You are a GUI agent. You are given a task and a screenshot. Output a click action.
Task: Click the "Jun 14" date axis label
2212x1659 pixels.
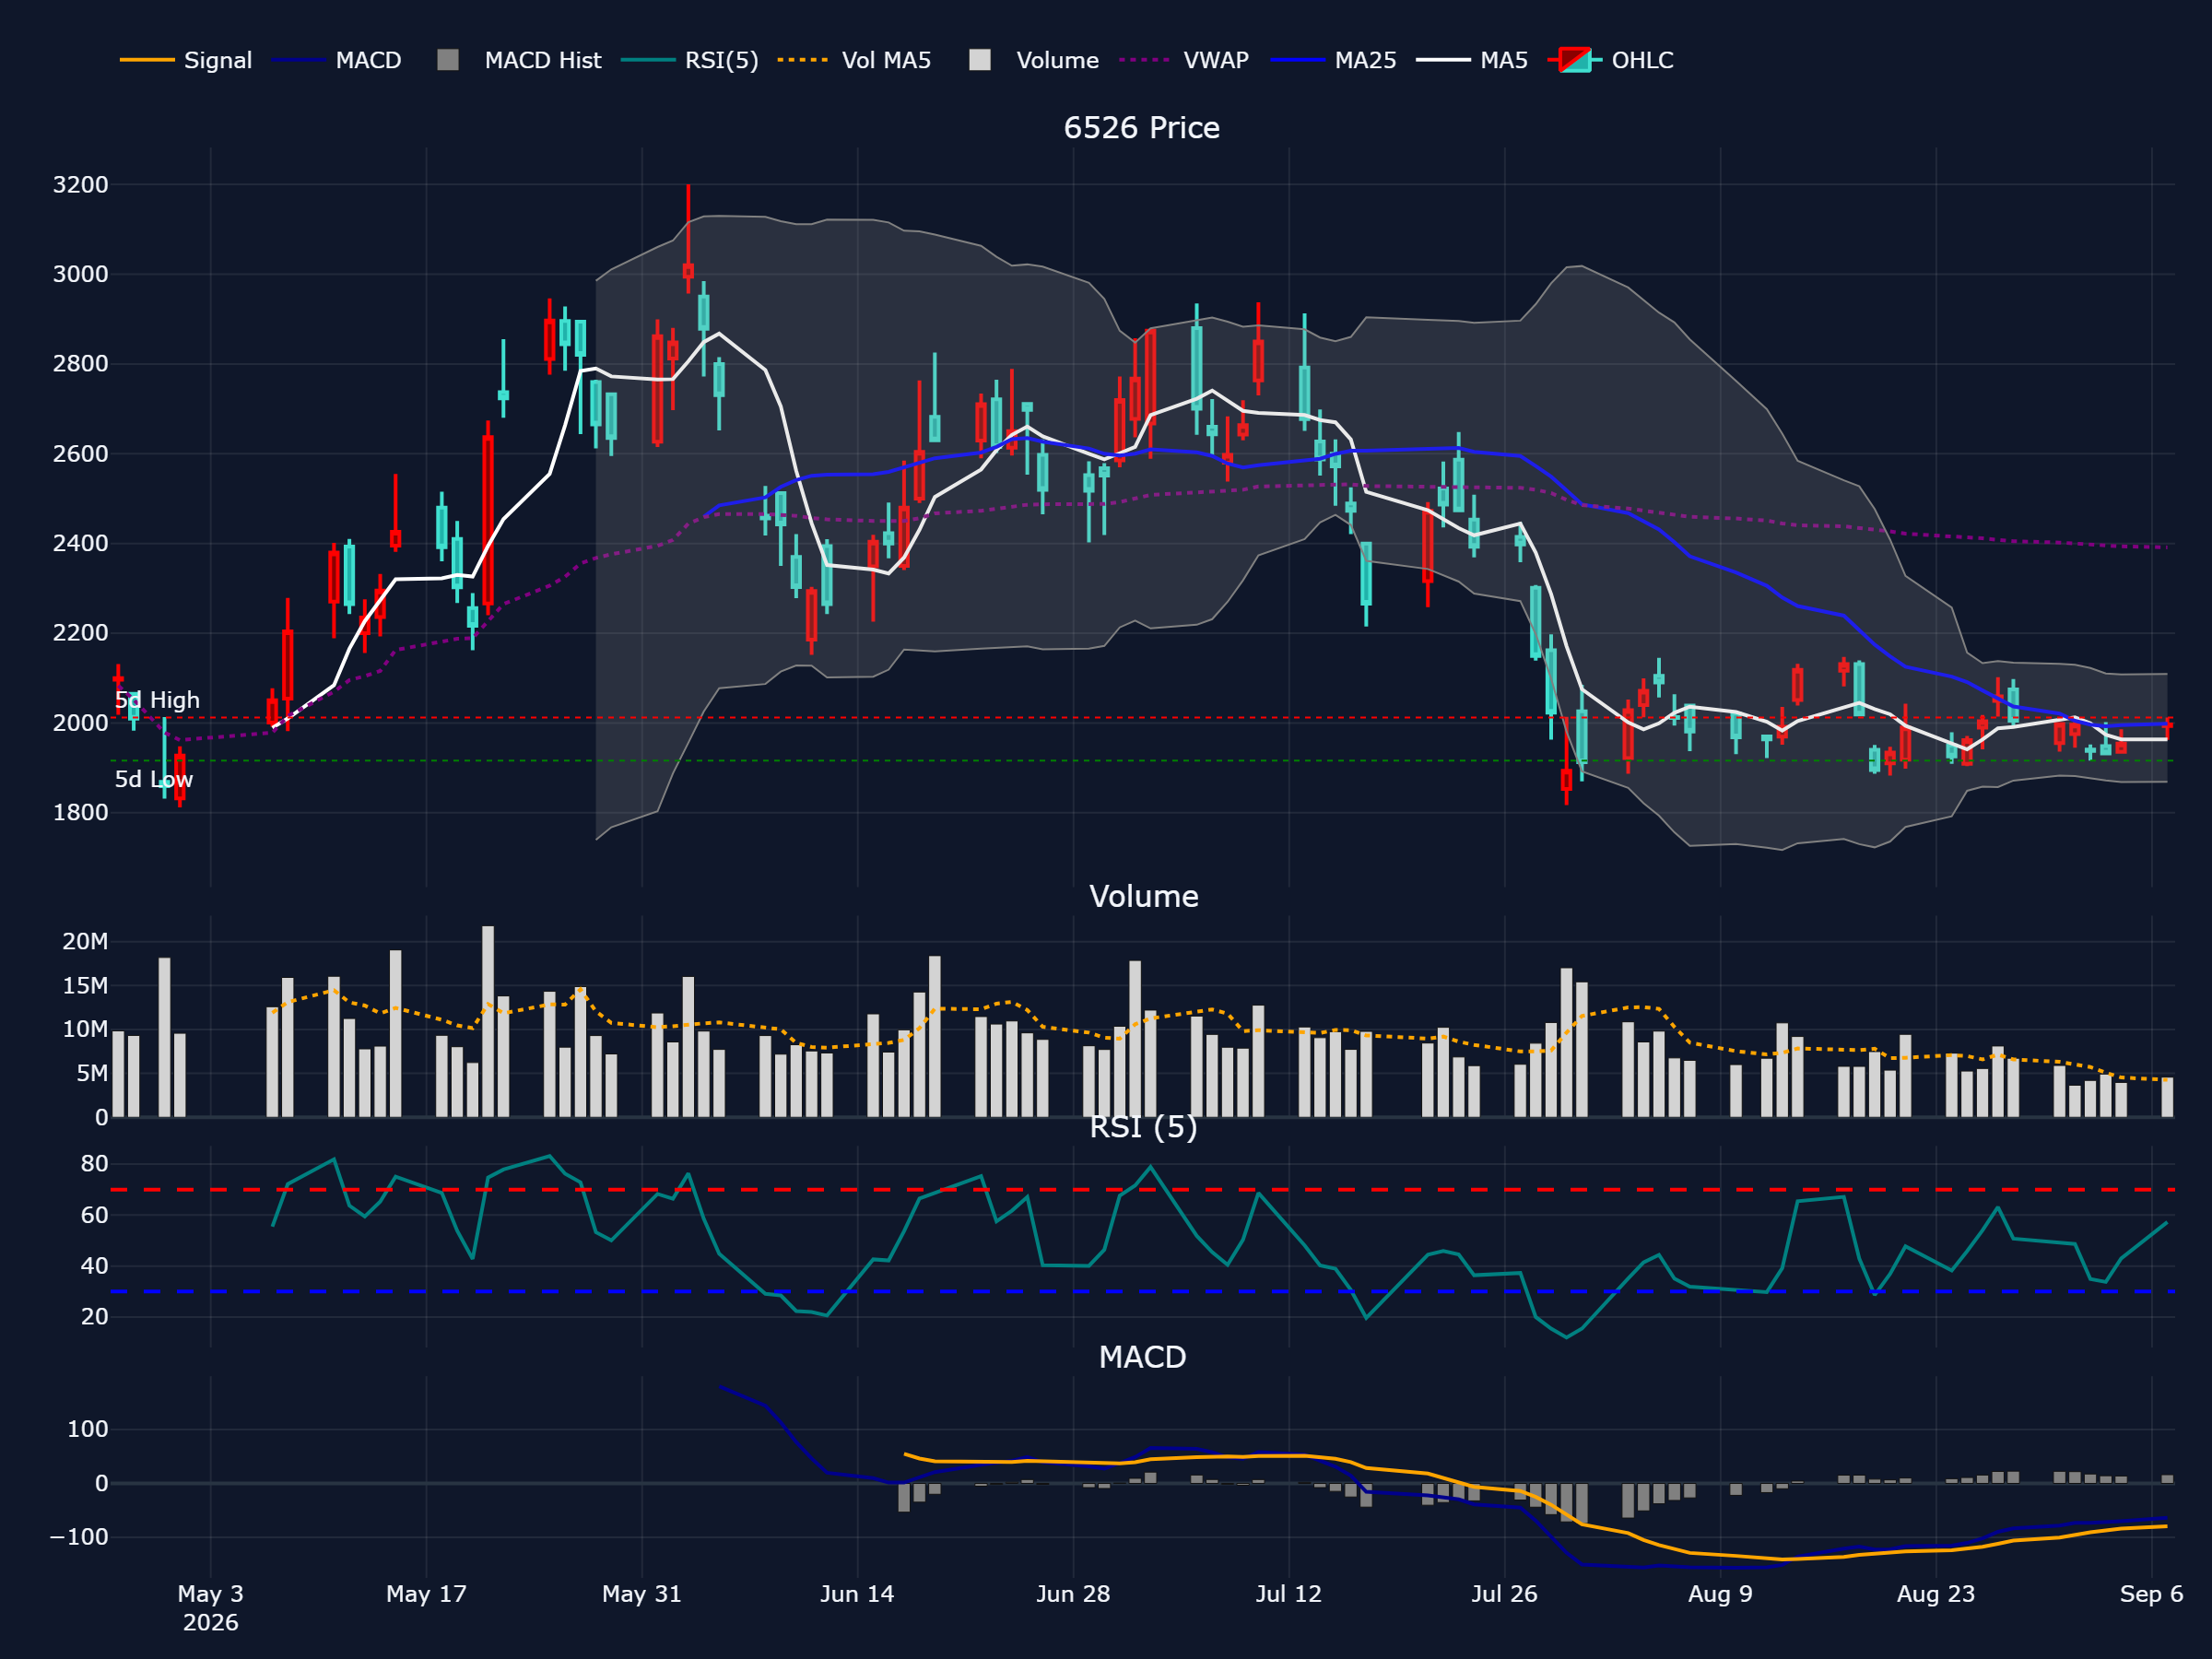point(857,1594)
